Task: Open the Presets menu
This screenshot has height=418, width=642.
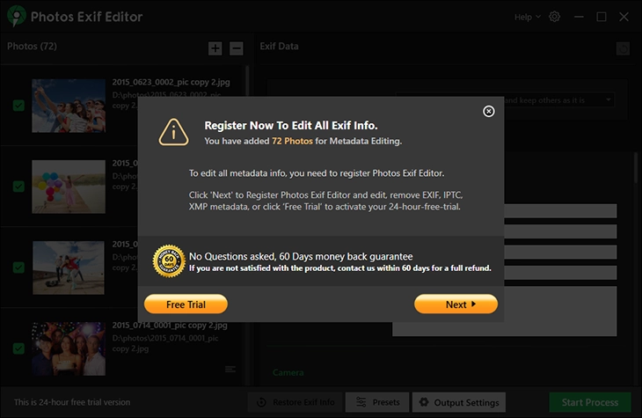Action: [x=376, y=402]
